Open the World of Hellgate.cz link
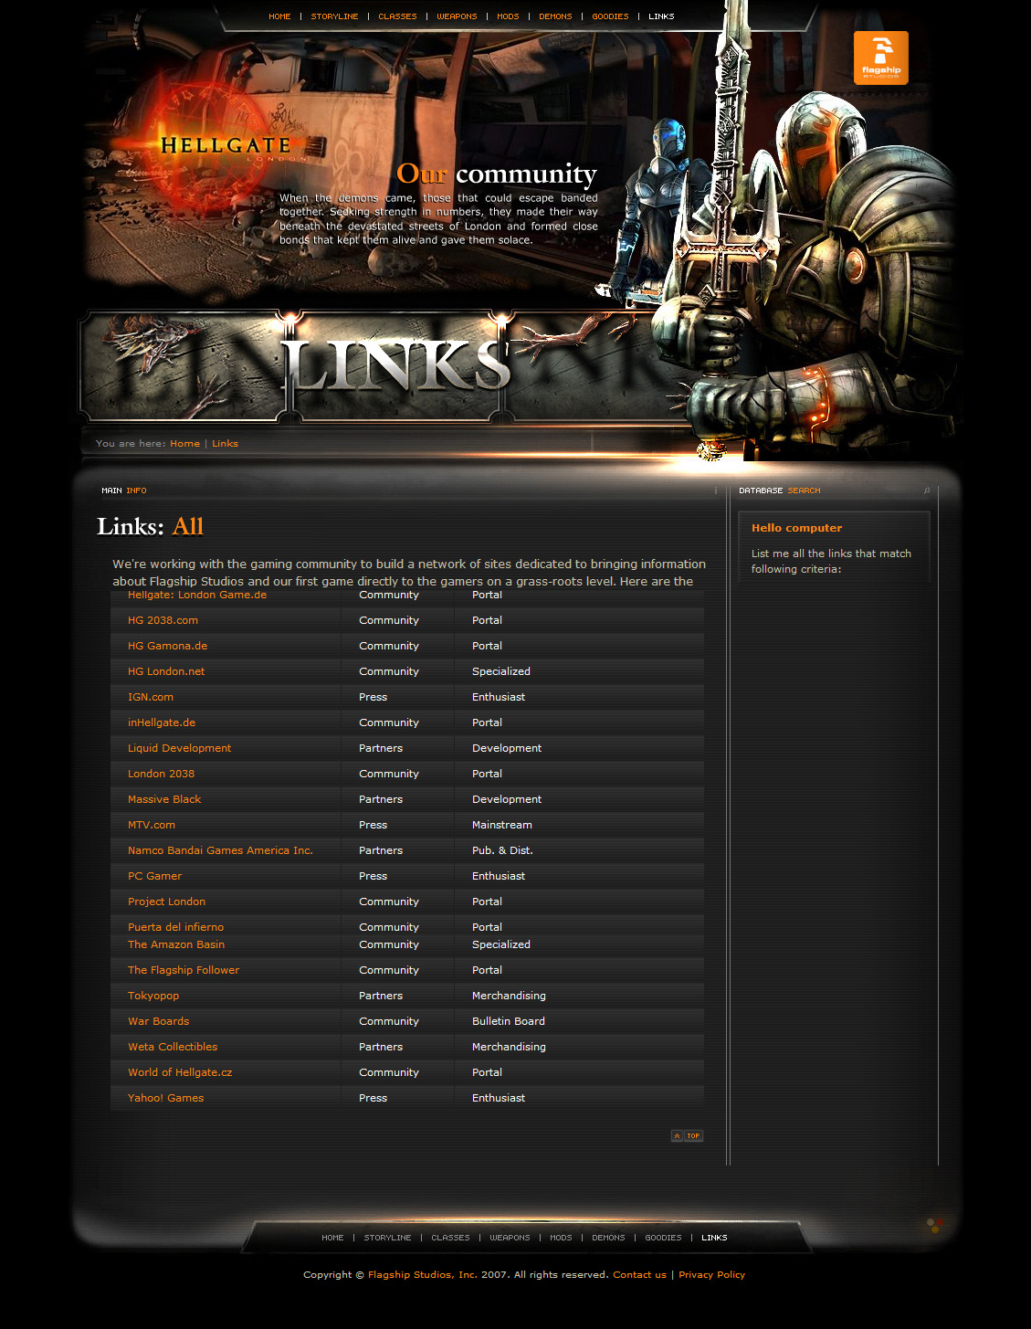This screenshot has width=1031, height=1329. pyautogui.click(x=180, y=1072)
